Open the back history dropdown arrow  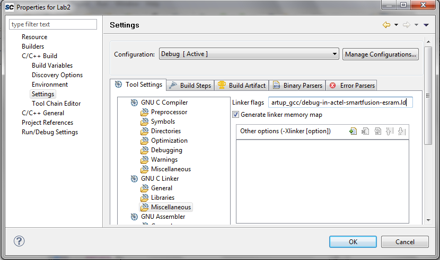click(396, 25)
